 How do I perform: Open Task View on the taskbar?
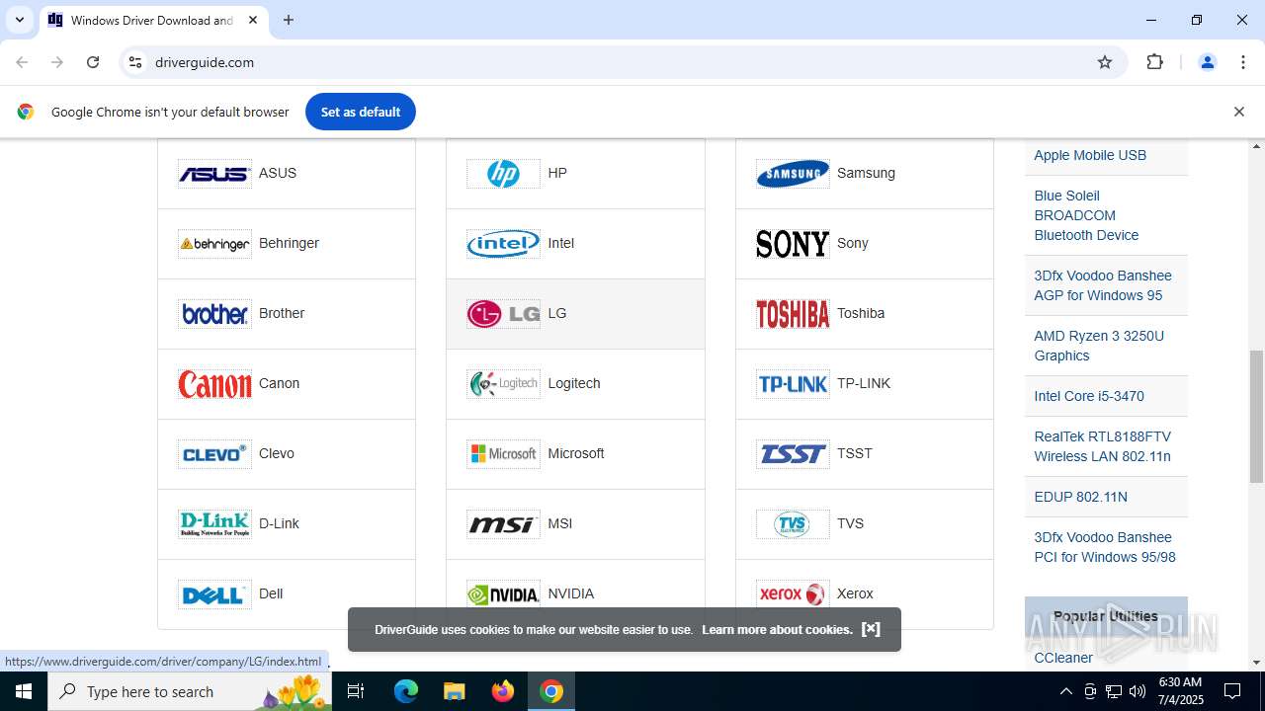(357, 691)
